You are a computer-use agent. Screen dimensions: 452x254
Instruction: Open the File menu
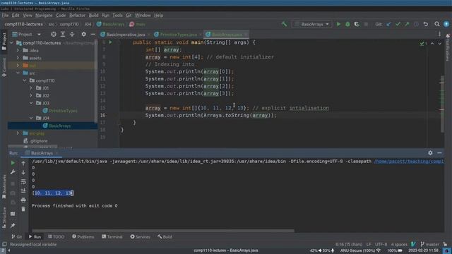(x=5, y=16)
